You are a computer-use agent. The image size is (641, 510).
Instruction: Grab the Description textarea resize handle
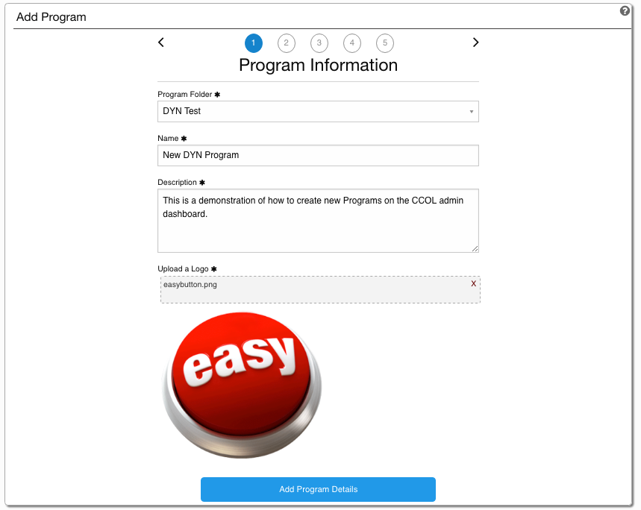[x=475, y=248]
